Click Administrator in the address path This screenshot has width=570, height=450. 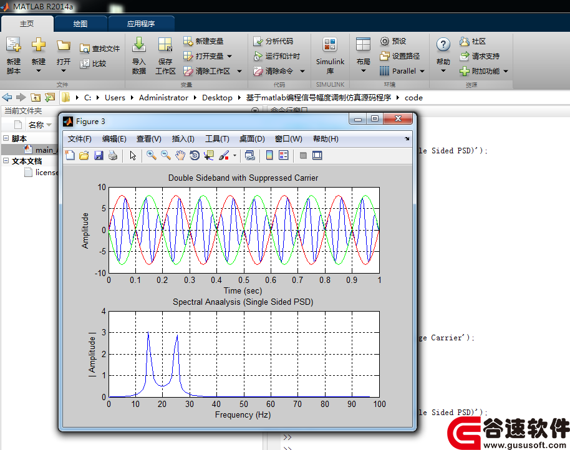(x=163, y=97)
